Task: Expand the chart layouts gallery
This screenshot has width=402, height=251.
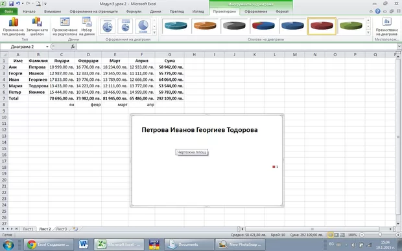Action: click(x=154, y=32)
